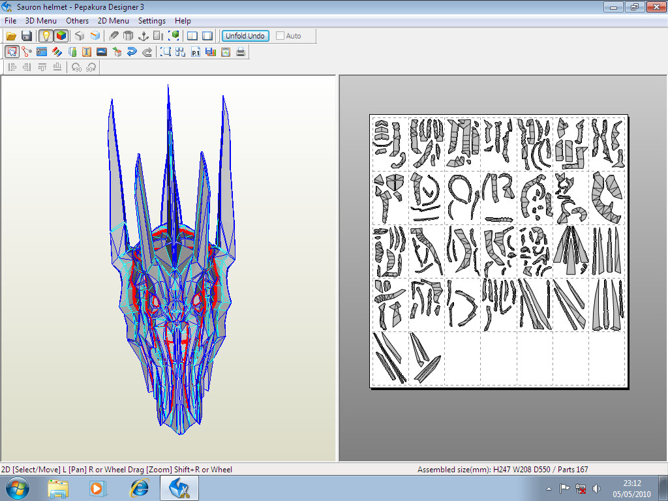Open the Action Center flag icon
This screenshot has height=501, width=668.
(x=564, y=489)
